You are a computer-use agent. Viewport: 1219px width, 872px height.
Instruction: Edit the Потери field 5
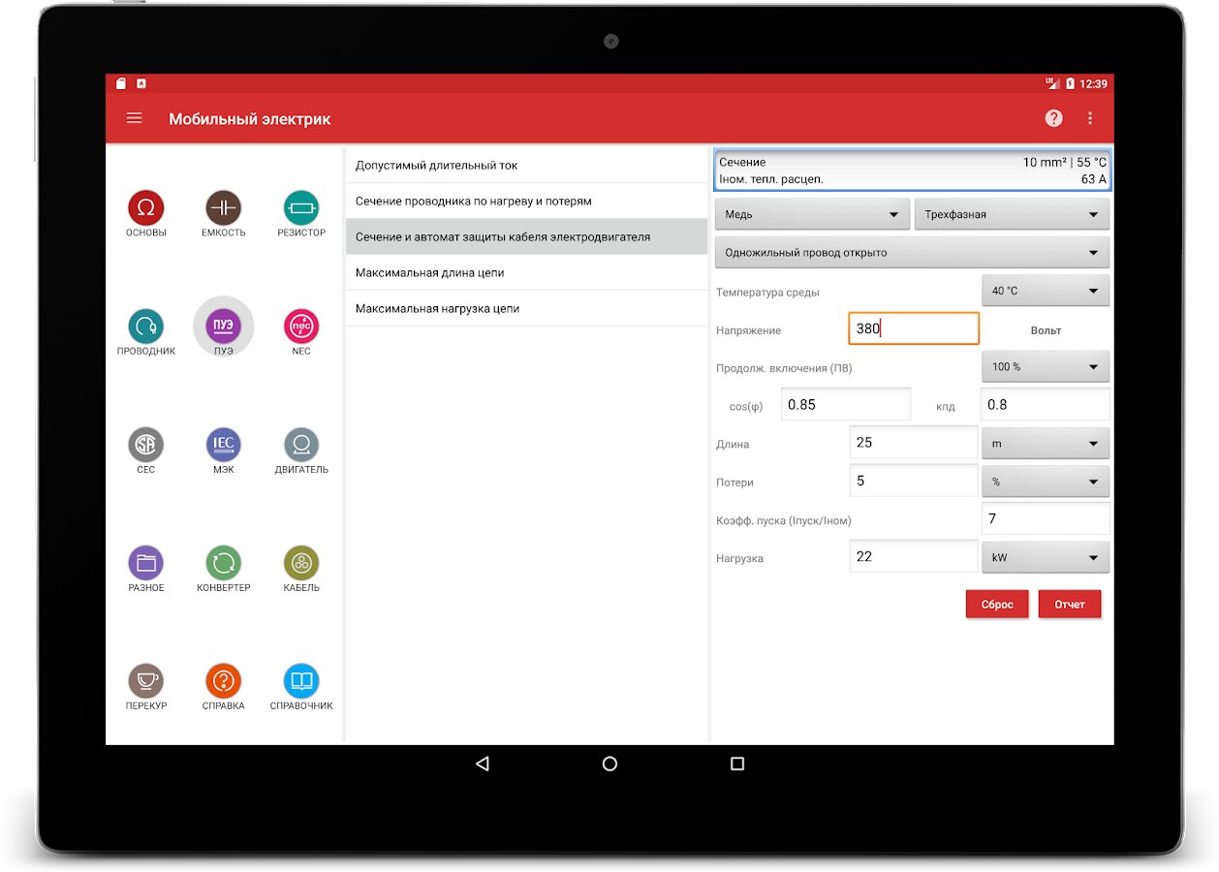coord(914,480)
